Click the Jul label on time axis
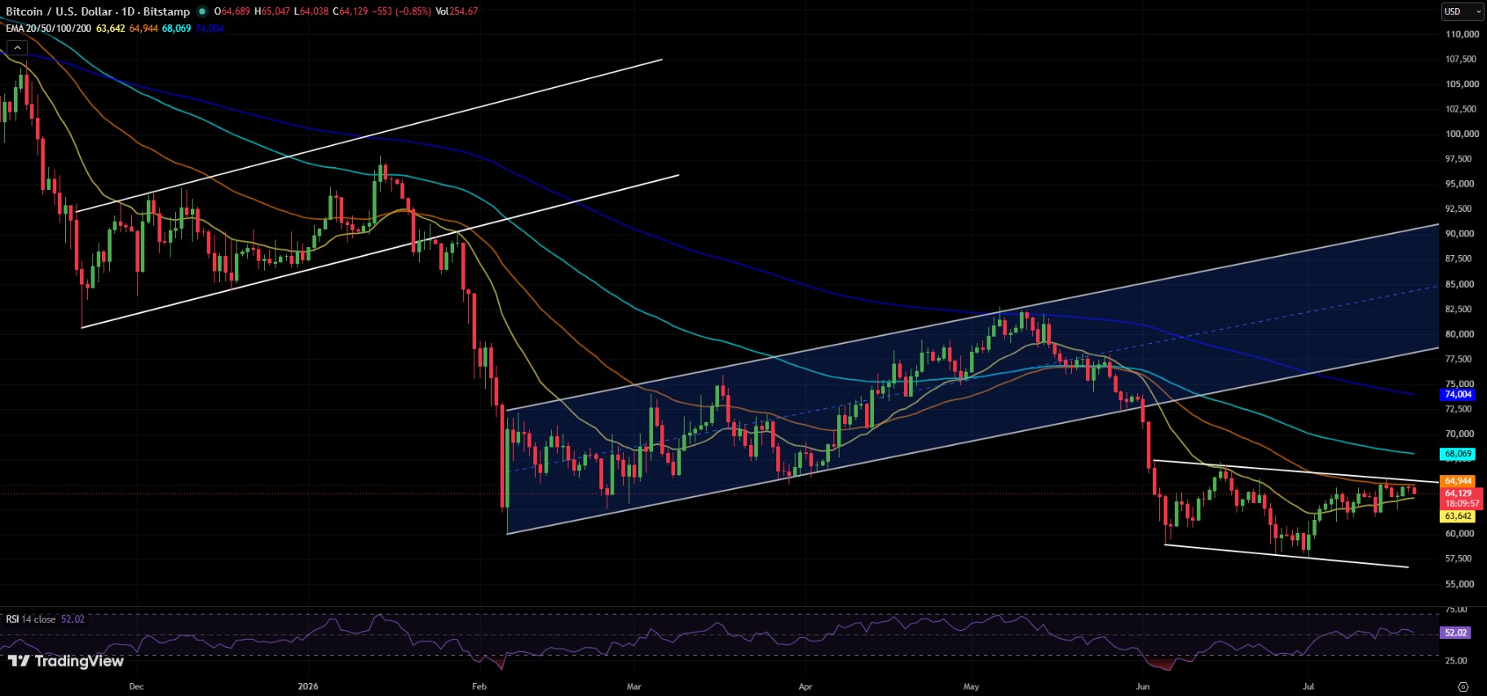The width and height of the screenshot is (1487, 696). [x=1308, y=686]
